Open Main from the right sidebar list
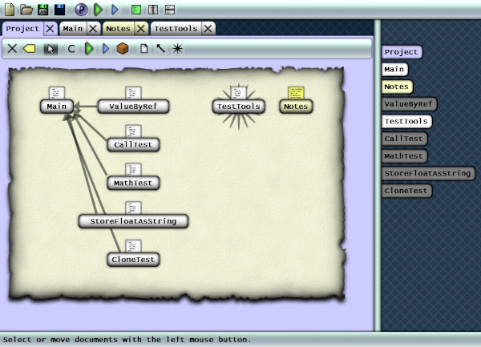The image size is (481, 347). (394, 69)
